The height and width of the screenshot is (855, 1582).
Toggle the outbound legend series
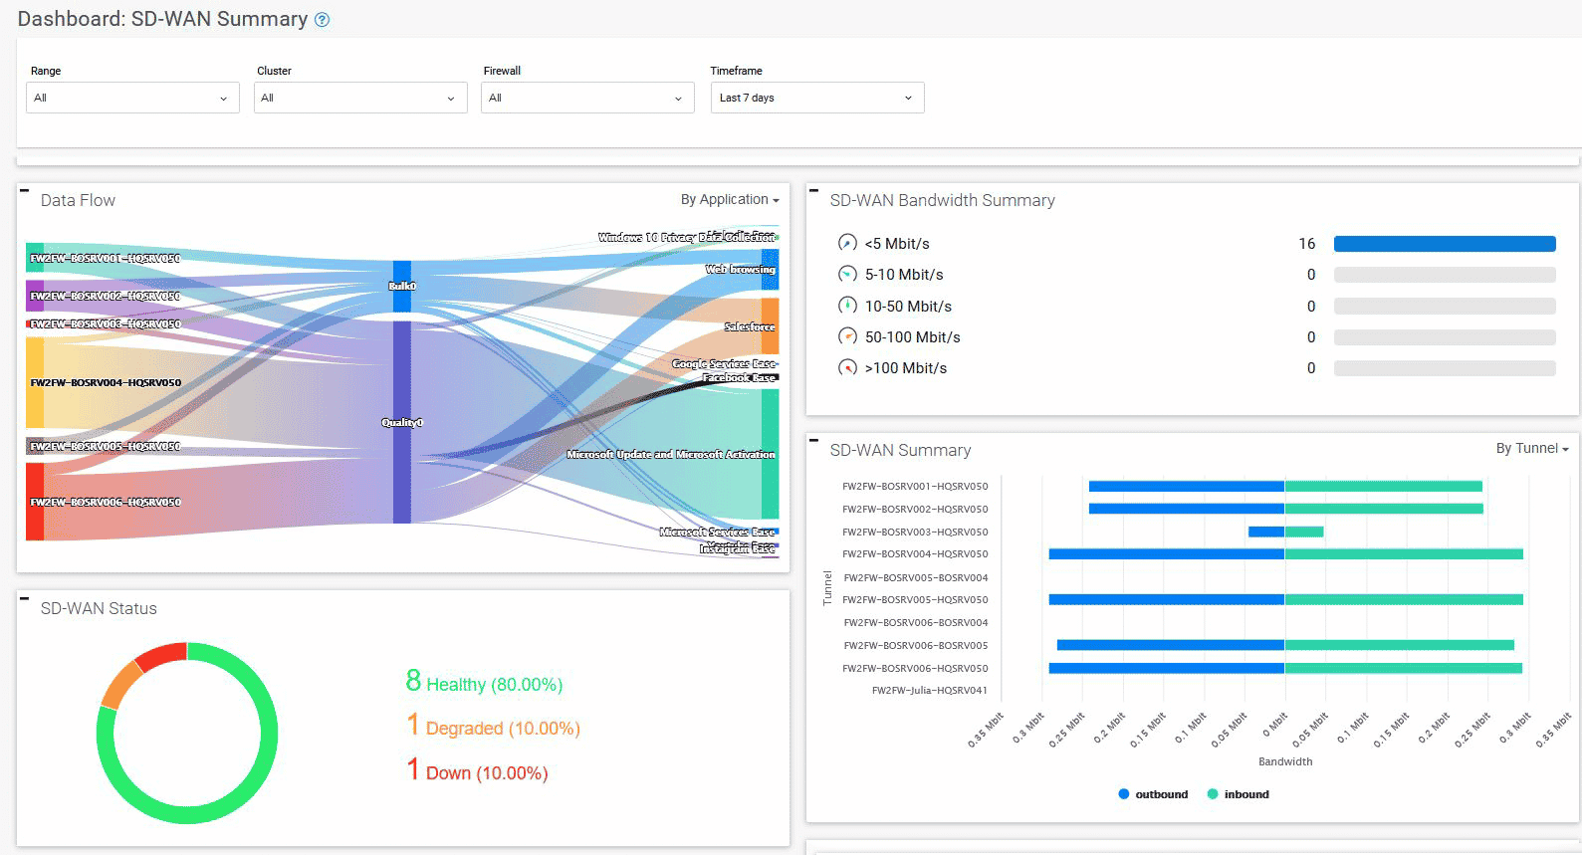pyautogui.click(x=1153, y=794)
